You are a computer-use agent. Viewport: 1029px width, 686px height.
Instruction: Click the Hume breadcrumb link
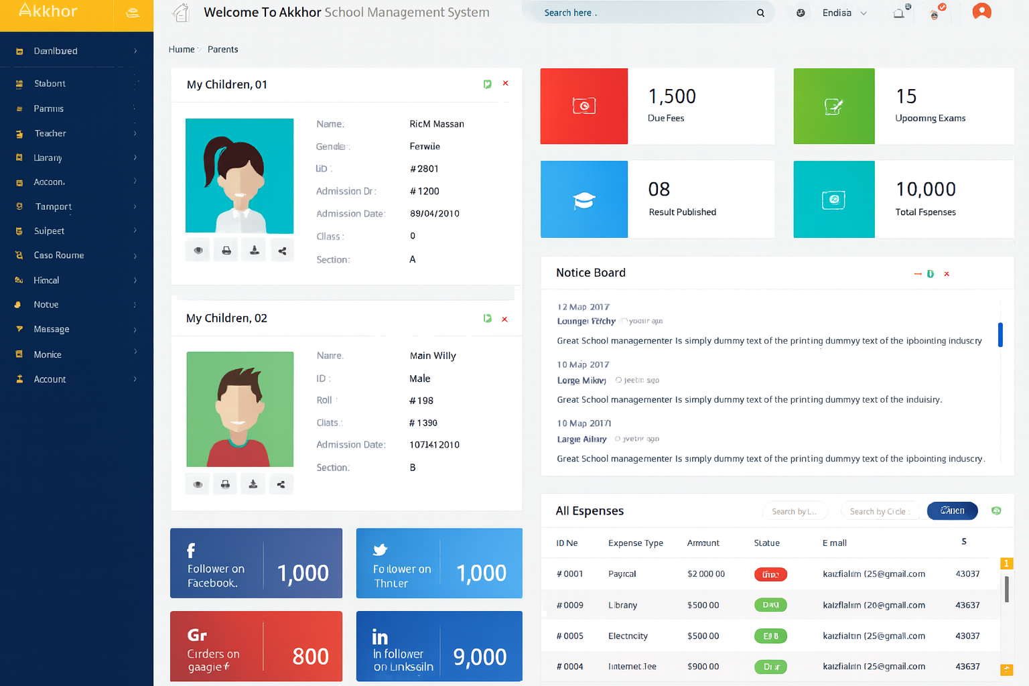pyautogui.click(x=181, y=50)
